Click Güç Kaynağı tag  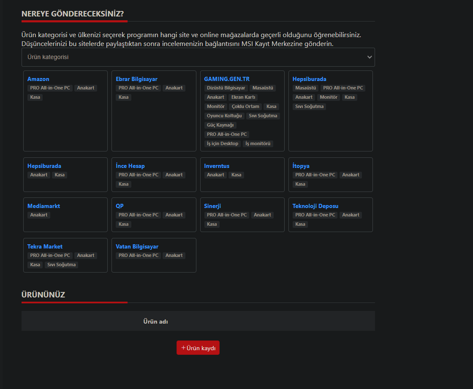(220, 125)
